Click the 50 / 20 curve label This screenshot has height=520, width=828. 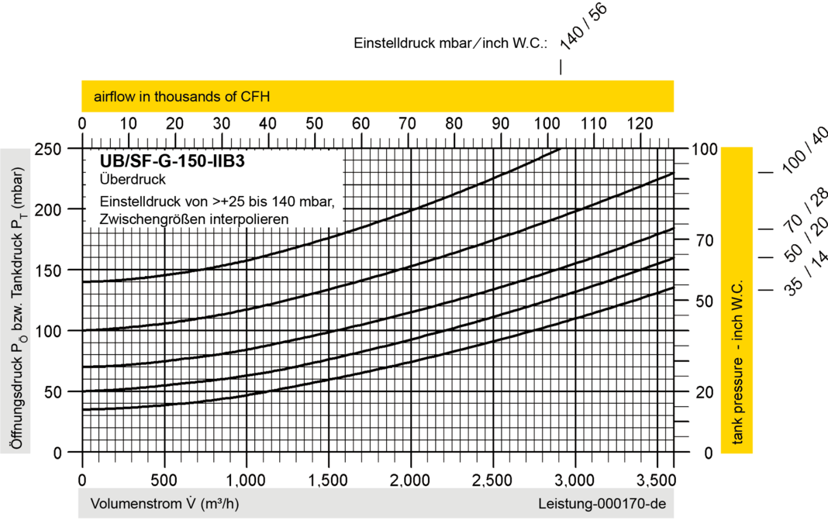click(806, 239)
